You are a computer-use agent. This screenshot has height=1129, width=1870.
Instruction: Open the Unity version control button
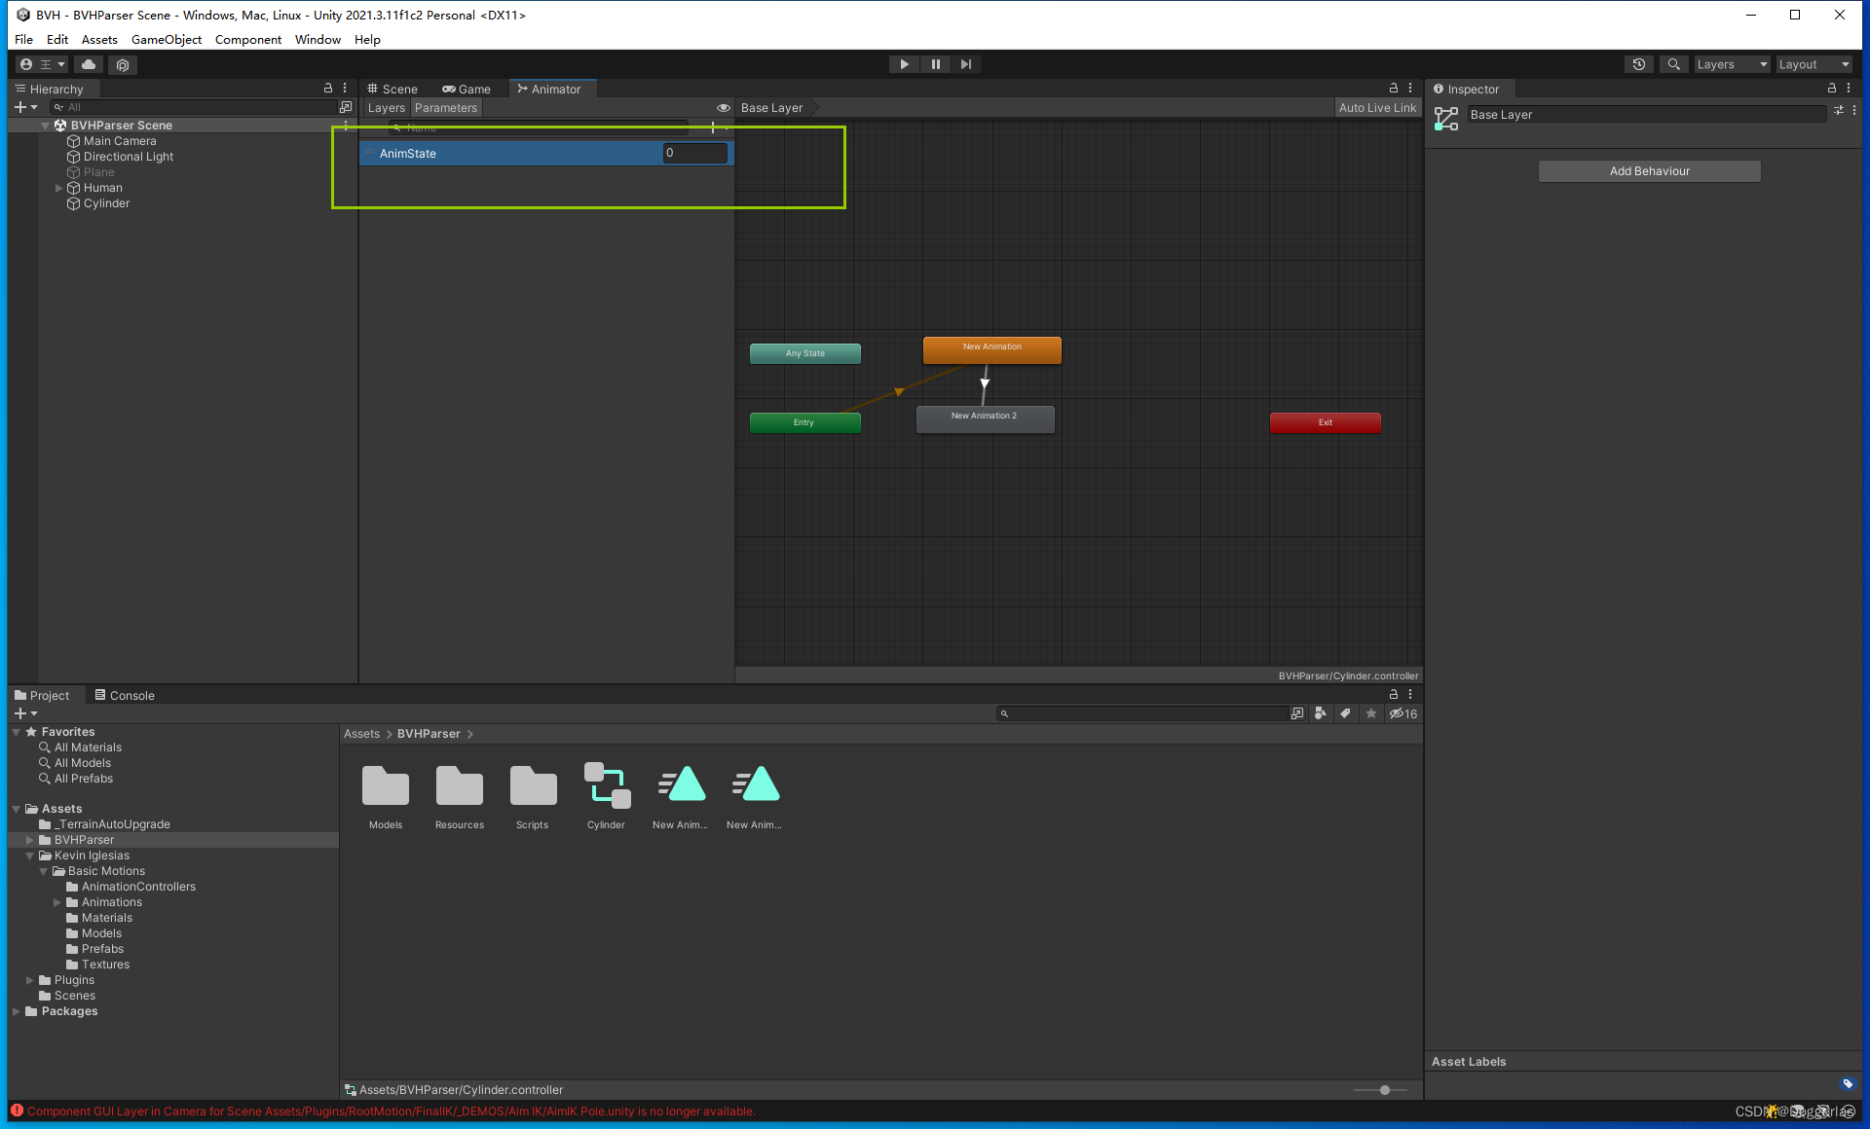coord(123,64)
